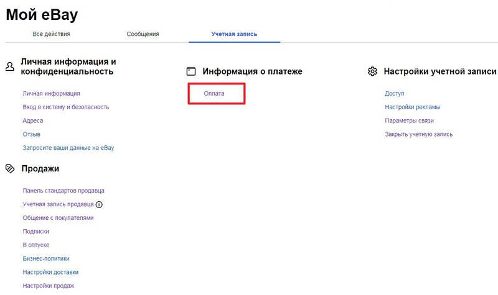Image resolution: width=498 pixels, height=295 pixels.
Task: Click the Настройки учетной записи heading
Action: (440, 71)
